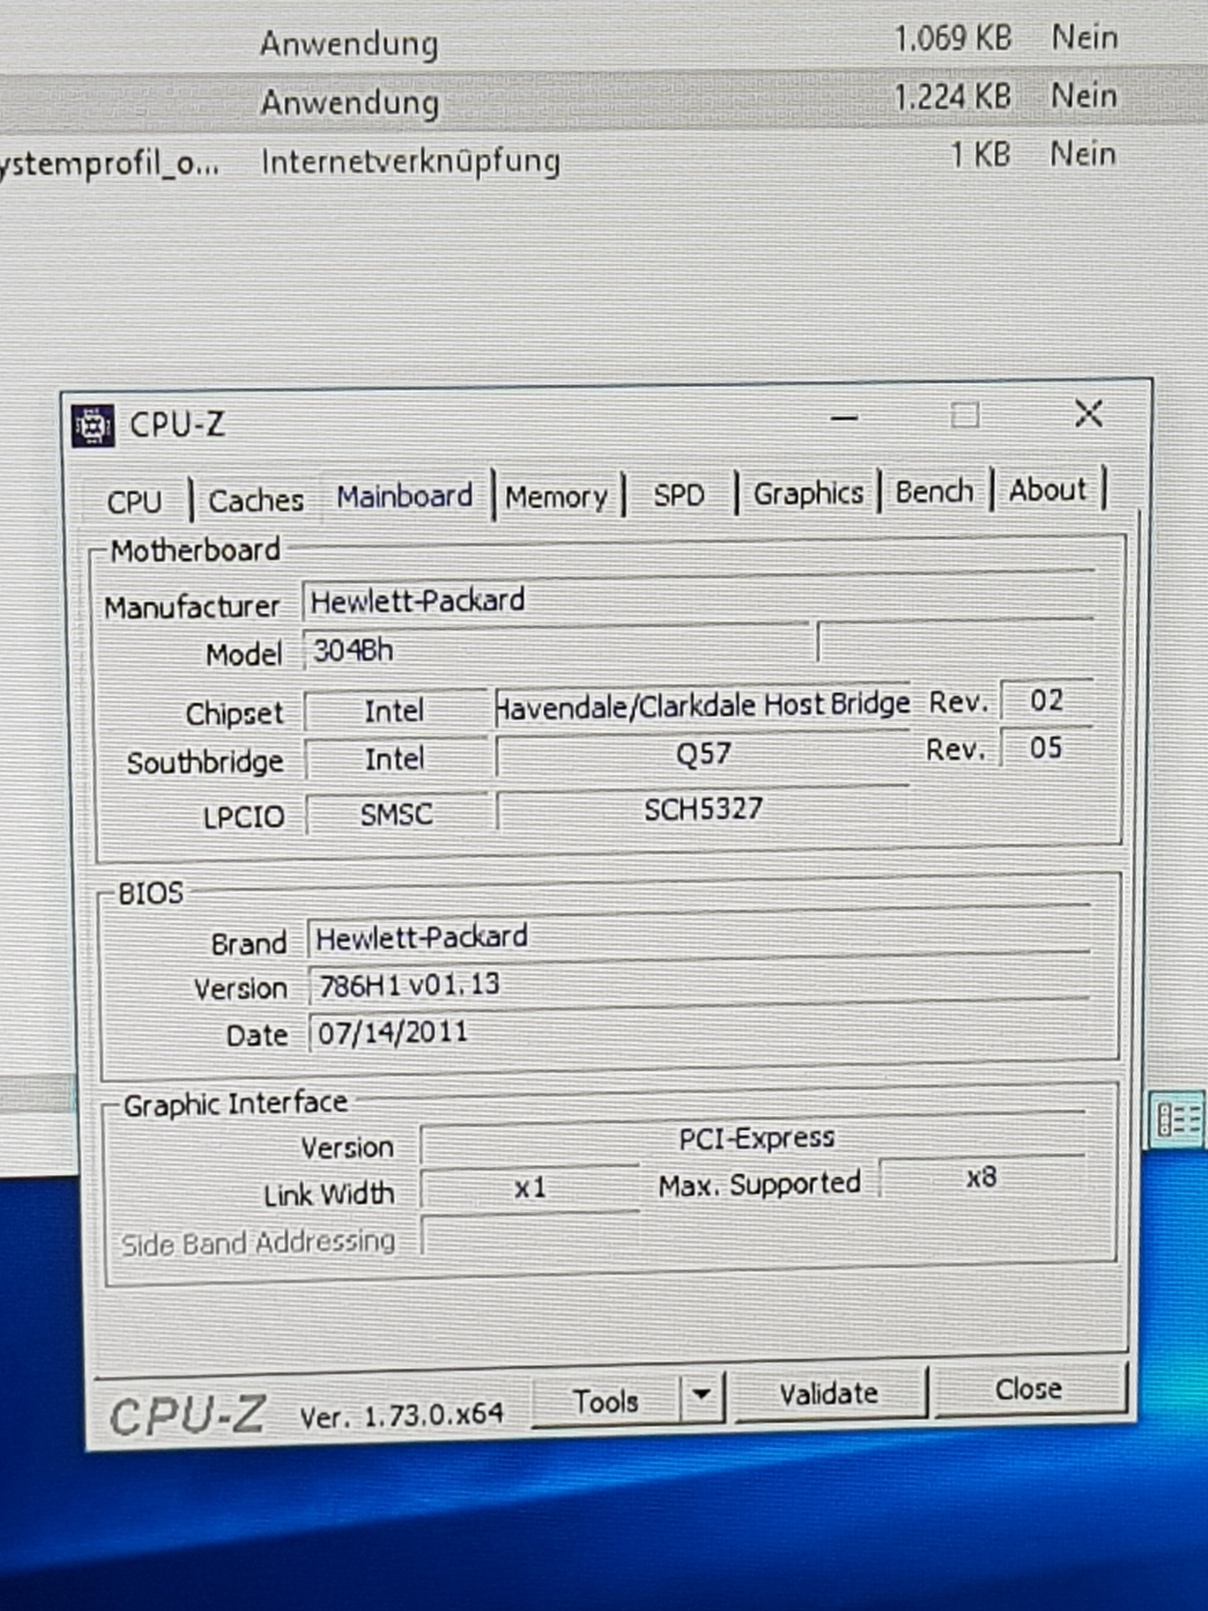Switch to the CPU tab

tap(134, 502)
